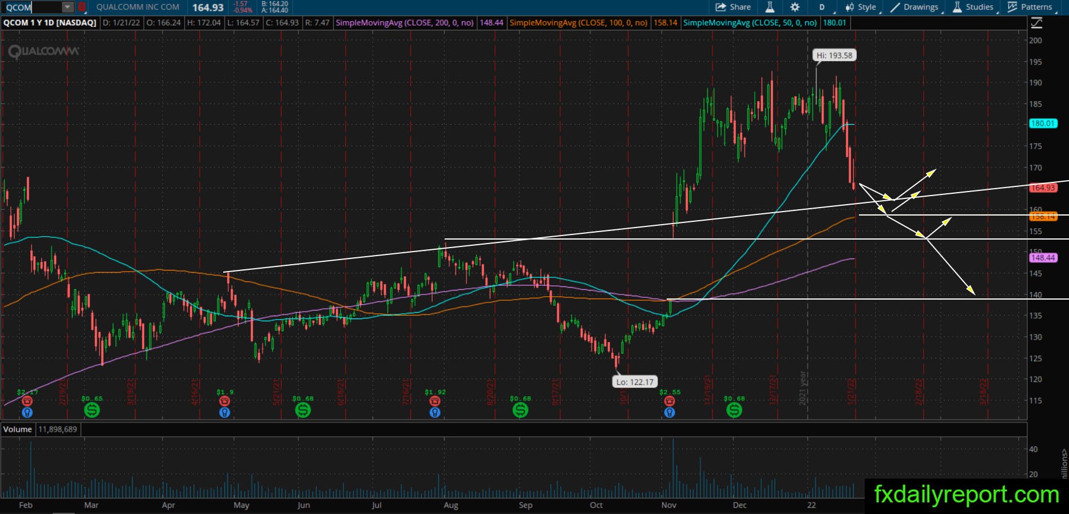The height and width of the screenshot is (514, 1069).
Task: Click the red 164.93 price-axis bubble
Action: click(1043, 188)
